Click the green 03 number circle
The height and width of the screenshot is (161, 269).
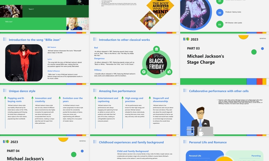tap(220, 24)
